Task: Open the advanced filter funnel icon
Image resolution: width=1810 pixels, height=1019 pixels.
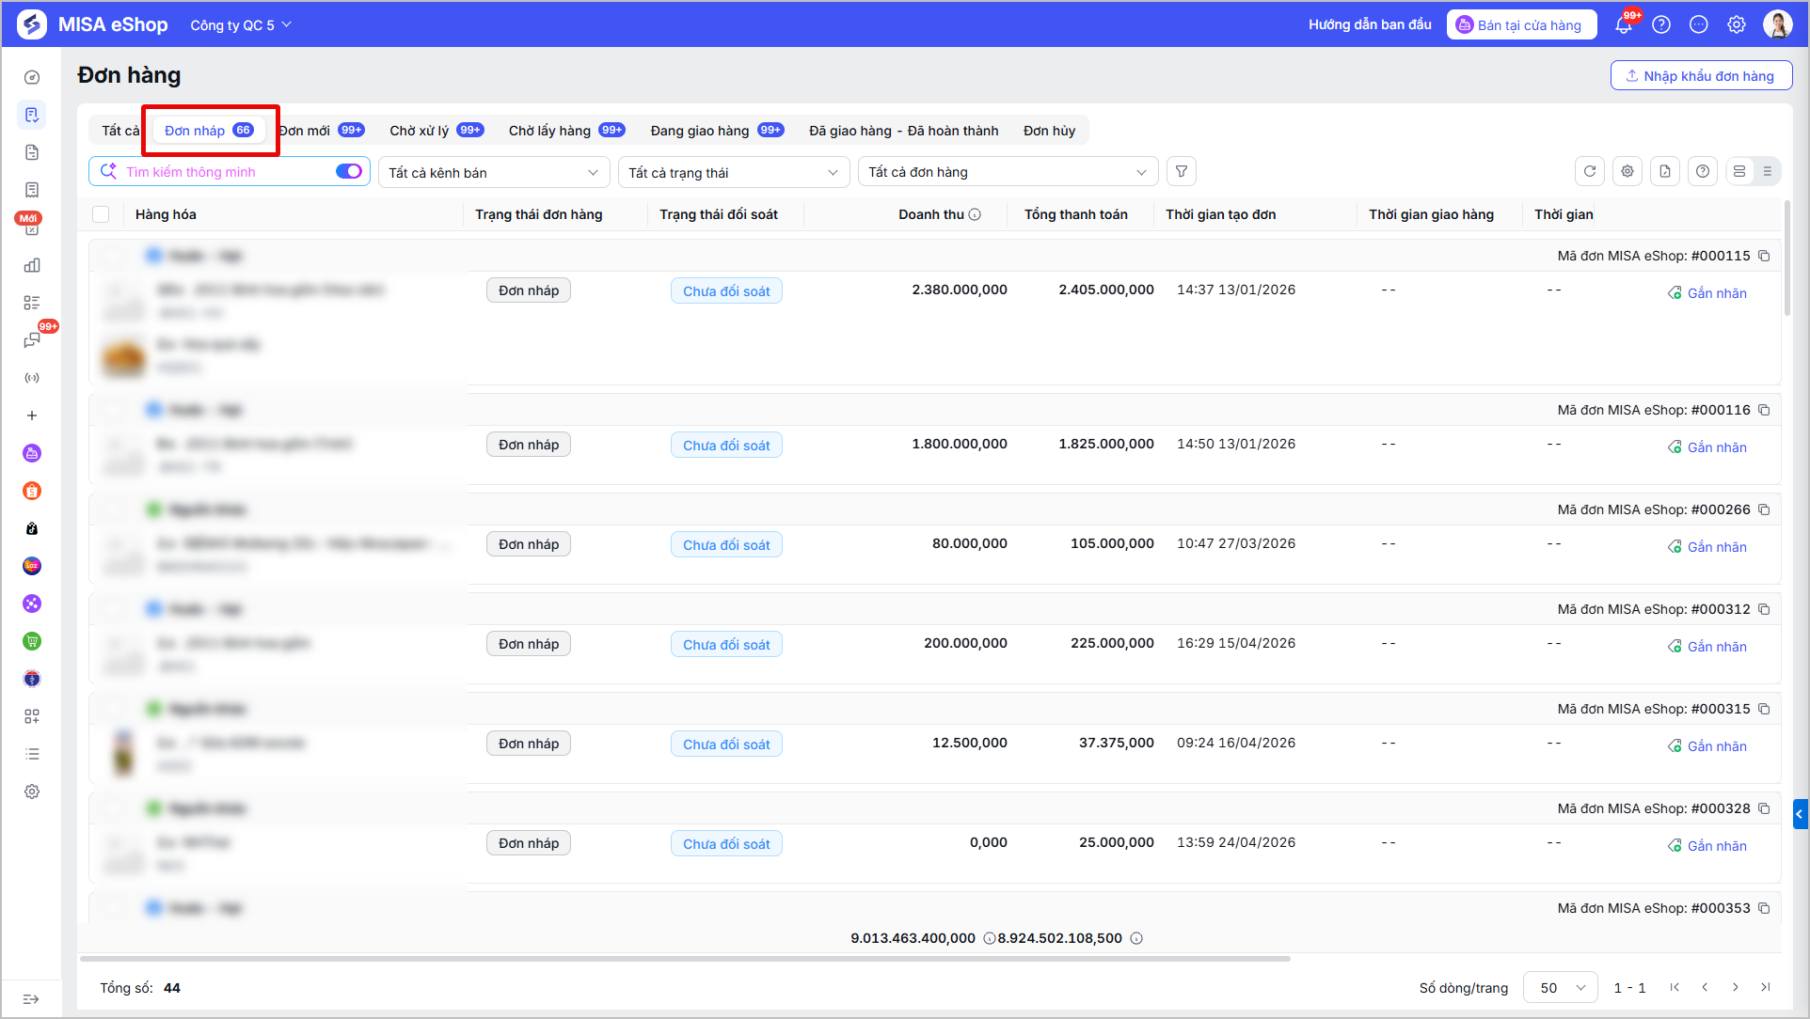Action: [x=1182, y=171]
